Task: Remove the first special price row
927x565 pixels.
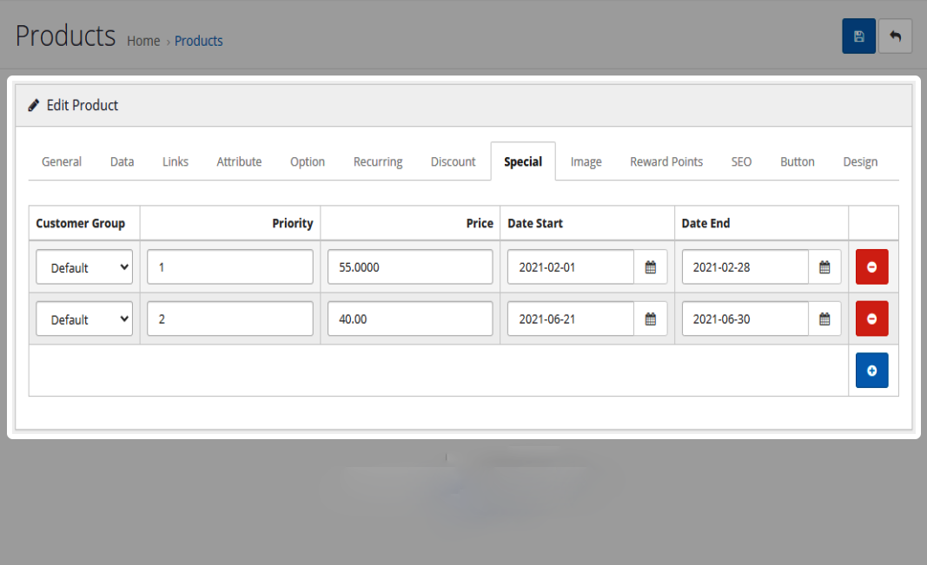Action: pyautogui.click(x=871, y=267)
